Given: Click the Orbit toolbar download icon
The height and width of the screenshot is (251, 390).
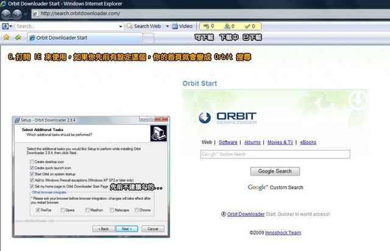Looking at the screenshot, I should pyautogui.click(x=5, y=26).
